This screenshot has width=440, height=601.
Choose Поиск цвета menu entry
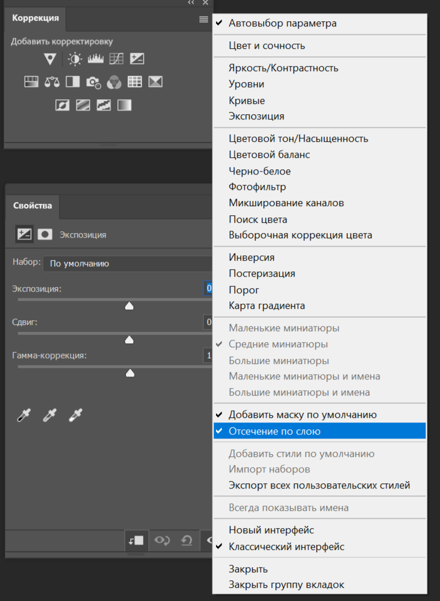click(x=319, y=219)
